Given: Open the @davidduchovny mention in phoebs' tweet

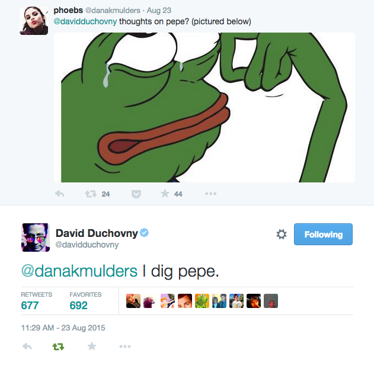Looking at the screenshot, I should 85,21.
